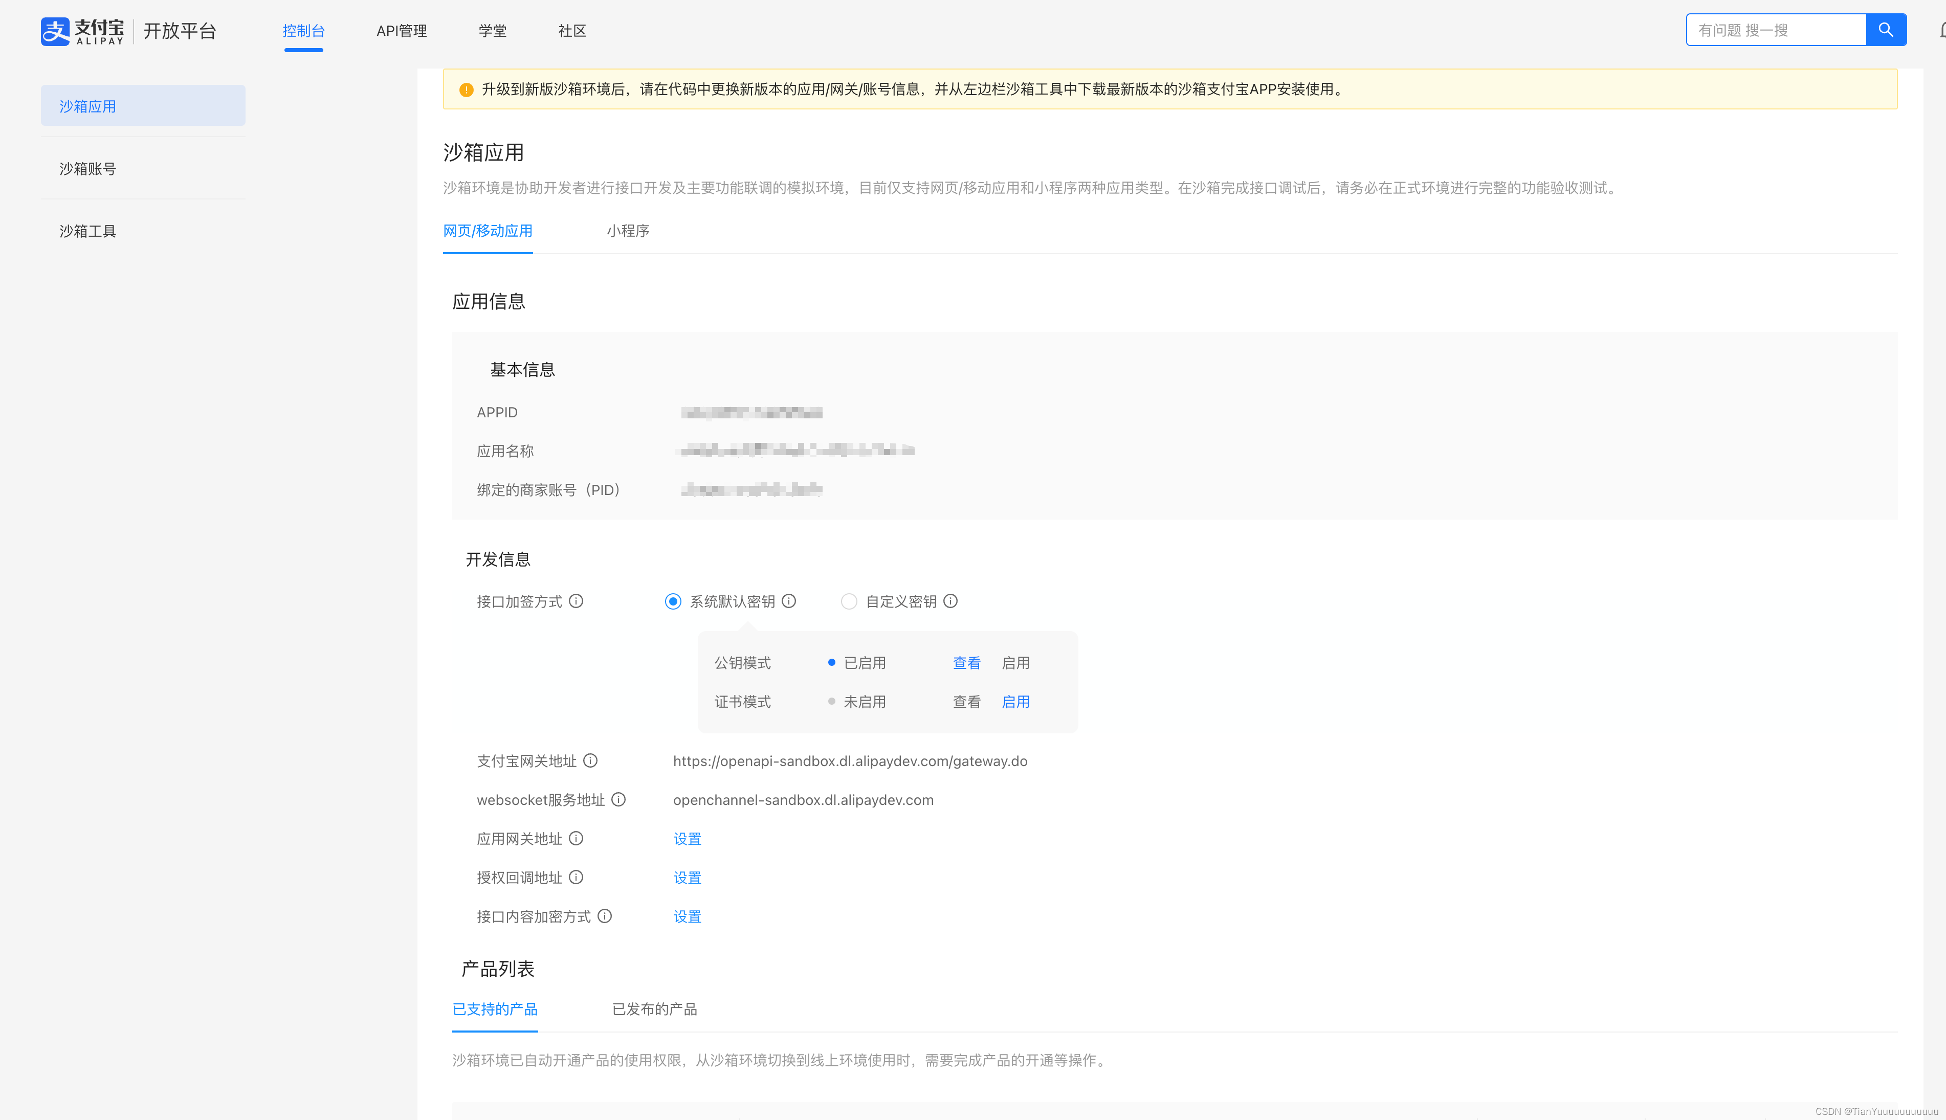Click info icon next to 自定义密钥

point(950,601)
